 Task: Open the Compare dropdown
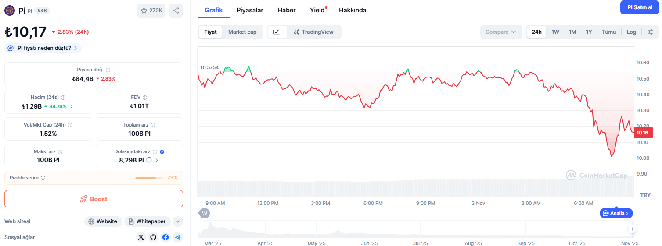point(501,32)
